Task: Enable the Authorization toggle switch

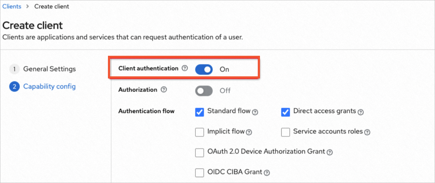Action: [x=204, y=91]
